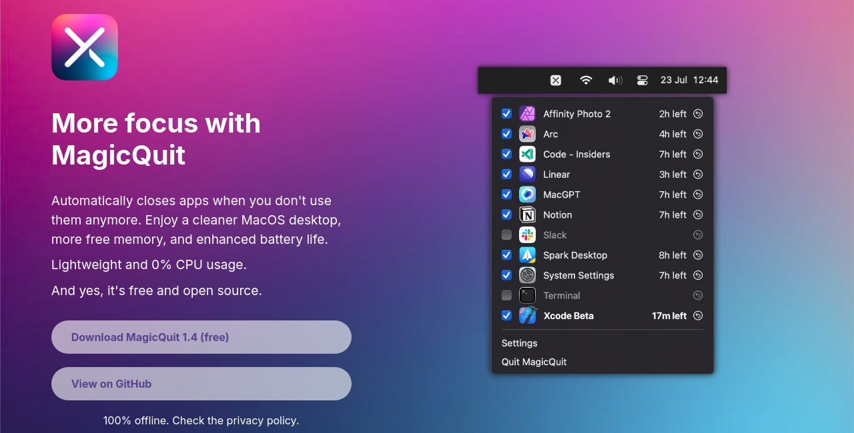Click the Xcode Beta app icon
This screenshot has width=854, height=433.
coord(527,316)
